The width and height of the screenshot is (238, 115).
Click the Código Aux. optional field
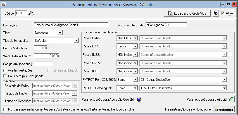43,64
